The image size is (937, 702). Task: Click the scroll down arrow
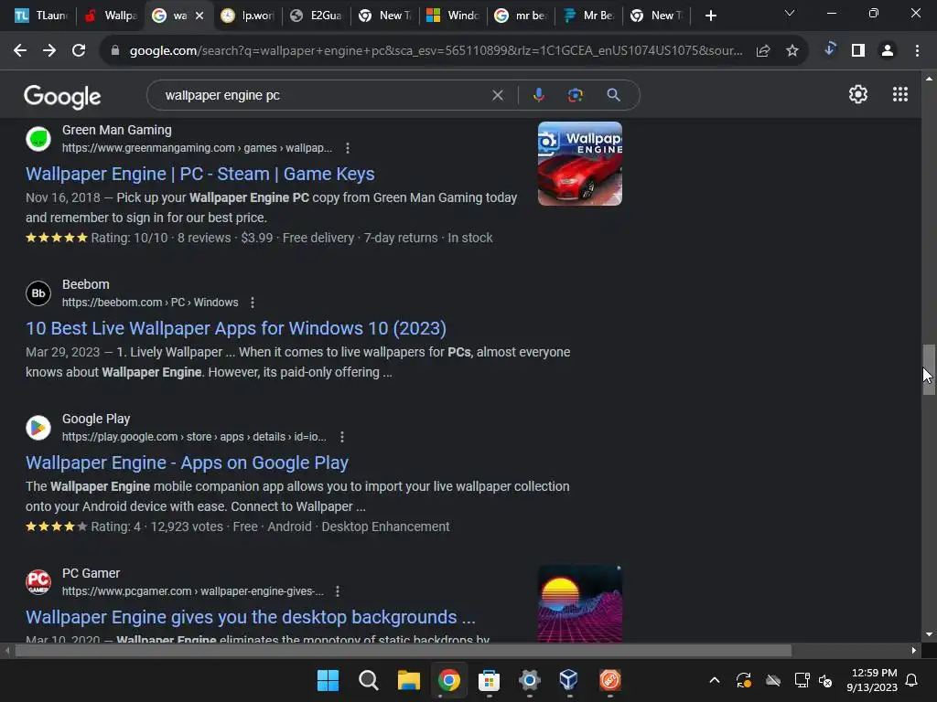point(929,634)
